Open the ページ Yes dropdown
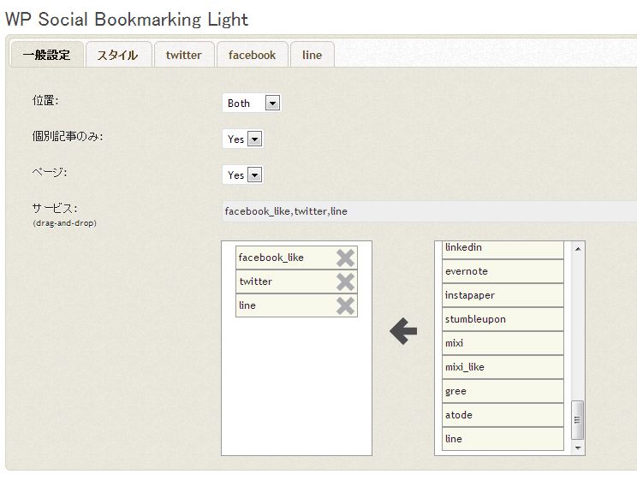This screenshot has height=480, width=637. pyautogui.click(x=242, y=175)
